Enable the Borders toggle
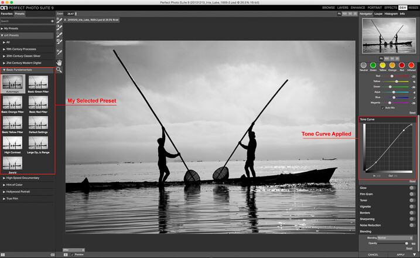 412,213
